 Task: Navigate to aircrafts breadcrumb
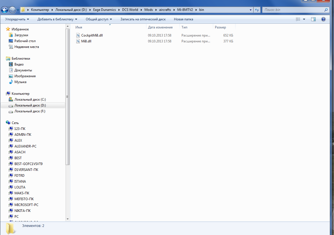165,10
